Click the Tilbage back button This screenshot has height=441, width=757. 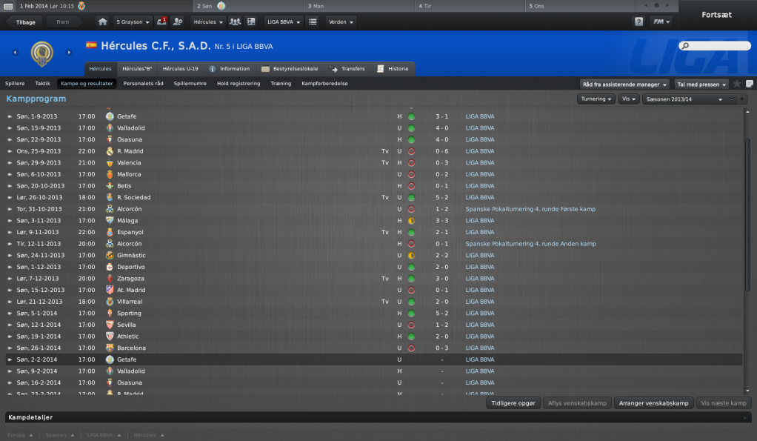(x=25, y=22)
